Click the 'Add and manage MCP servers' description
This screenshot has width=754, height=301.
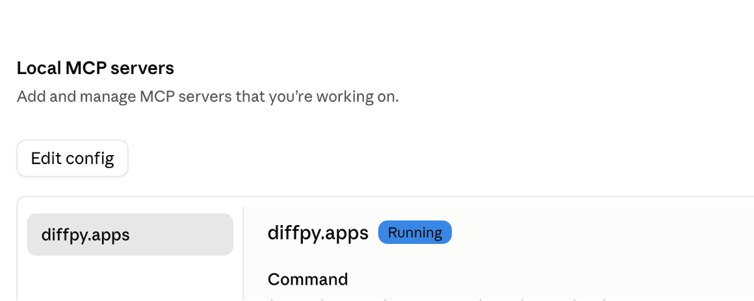tap(208, 97)
